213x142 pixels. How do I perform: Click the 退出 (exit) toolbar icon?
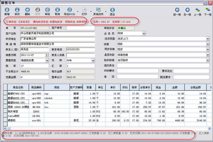tap(112, 10)
